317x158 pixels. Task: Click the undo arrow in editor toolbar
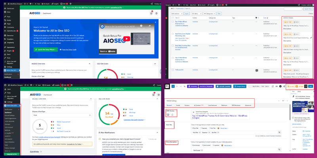177,86
